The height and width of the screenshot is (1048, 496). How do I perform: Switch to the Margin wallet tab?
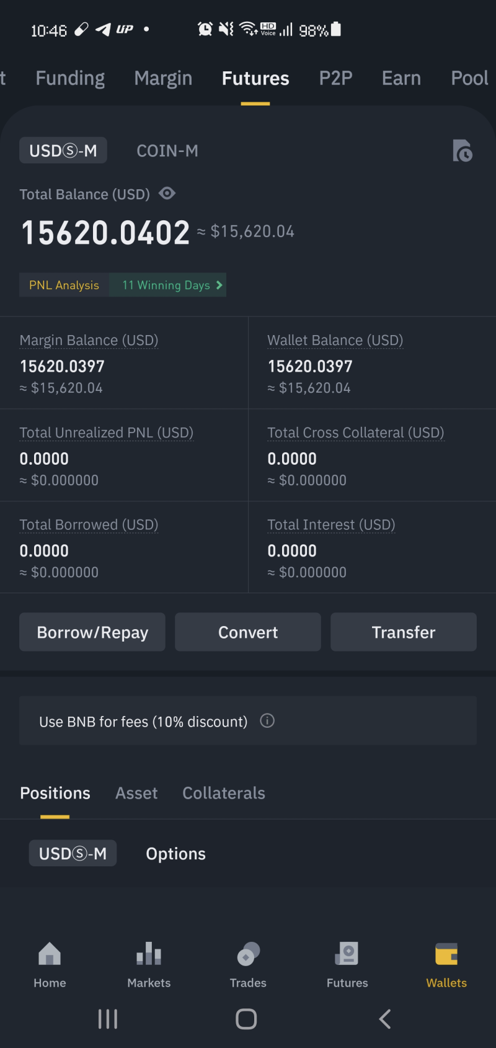click(163, 78)
